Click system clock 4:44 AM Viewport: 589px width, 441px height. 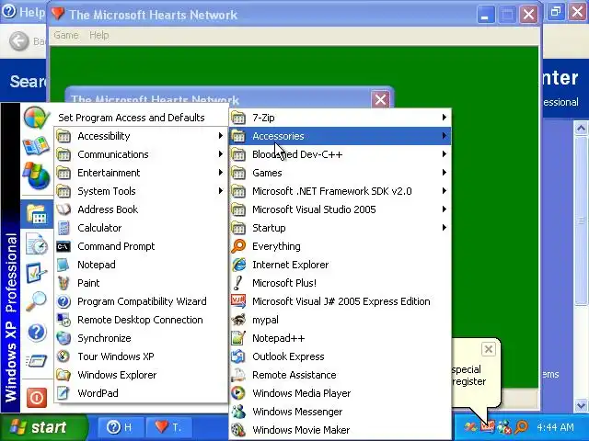[x=555, y=427]
